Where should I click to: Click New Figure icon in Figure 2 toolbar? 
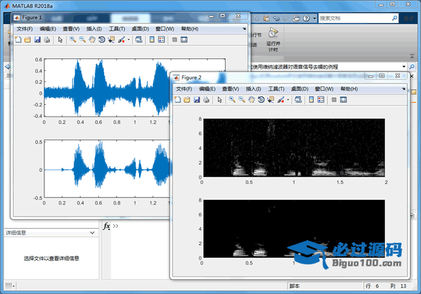[177, 100]
